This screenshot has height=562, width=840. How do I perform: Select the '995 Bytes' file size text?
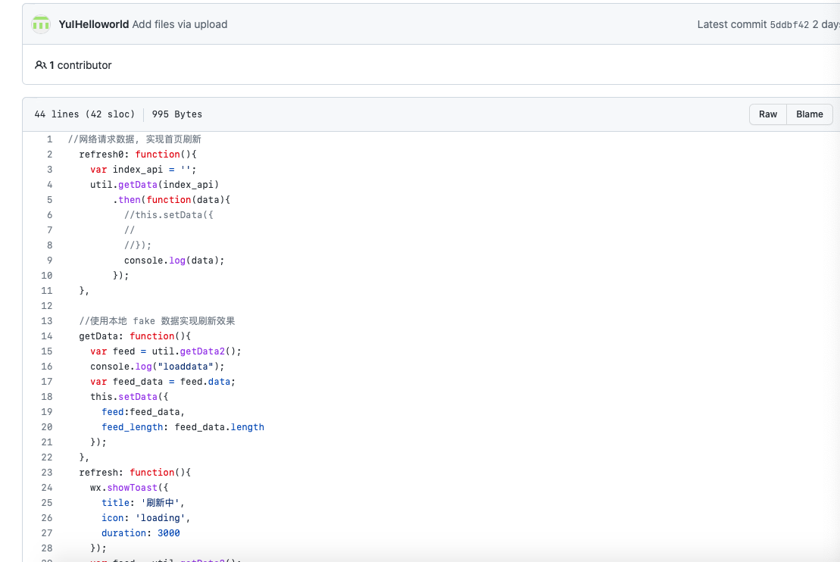176,114
